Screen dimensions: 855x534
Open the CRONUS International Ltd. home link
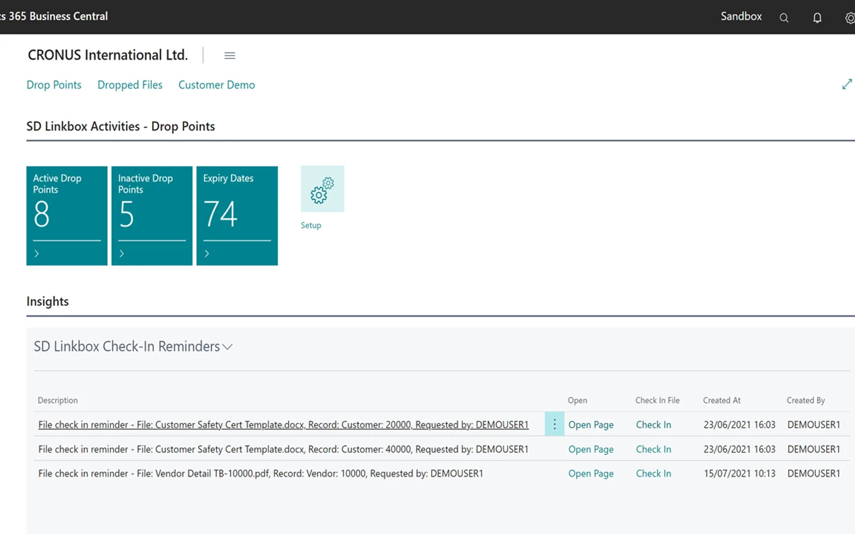(108, 55)
